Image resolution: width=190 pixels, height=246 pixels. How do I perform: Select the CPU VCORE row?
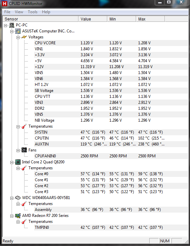click(111, 43)
